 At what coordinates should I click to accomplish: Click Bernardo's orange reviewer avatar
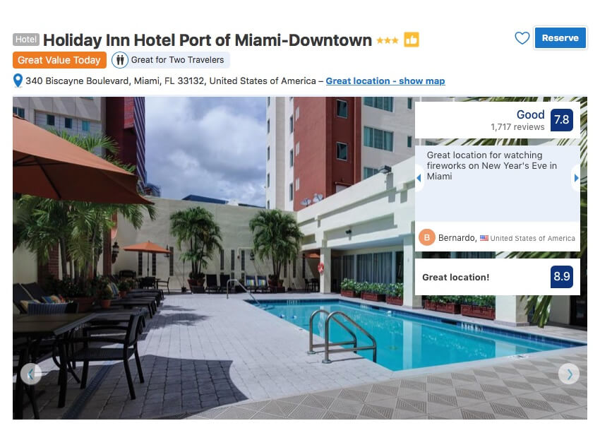click(426, 237)
